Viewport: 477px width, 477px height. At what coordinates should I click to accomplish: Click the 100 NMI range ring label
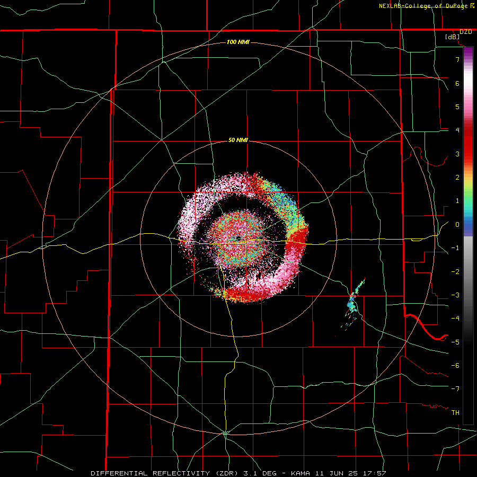(238, 42)
